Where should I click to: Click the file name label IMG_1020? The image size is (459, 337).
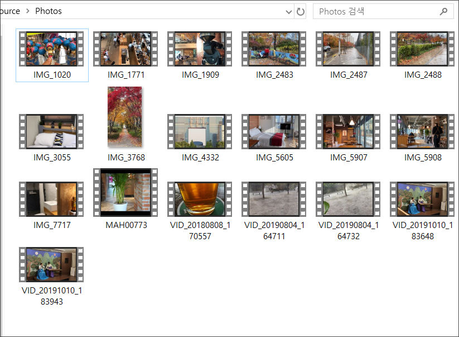pos(52,75)
